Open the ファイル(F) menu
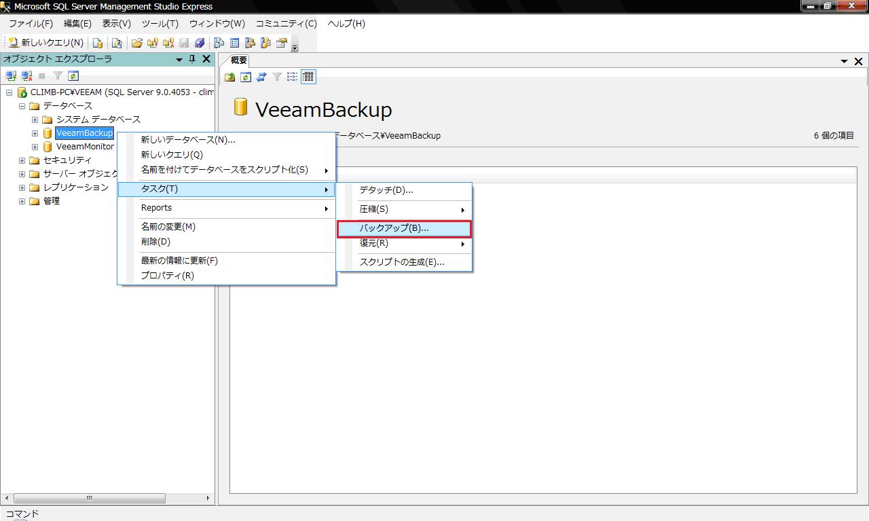Viewport: 869px width, 521px height. pos(31,24)
